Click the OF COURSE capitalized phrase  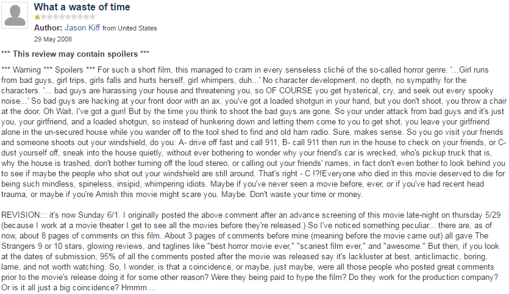289,91
